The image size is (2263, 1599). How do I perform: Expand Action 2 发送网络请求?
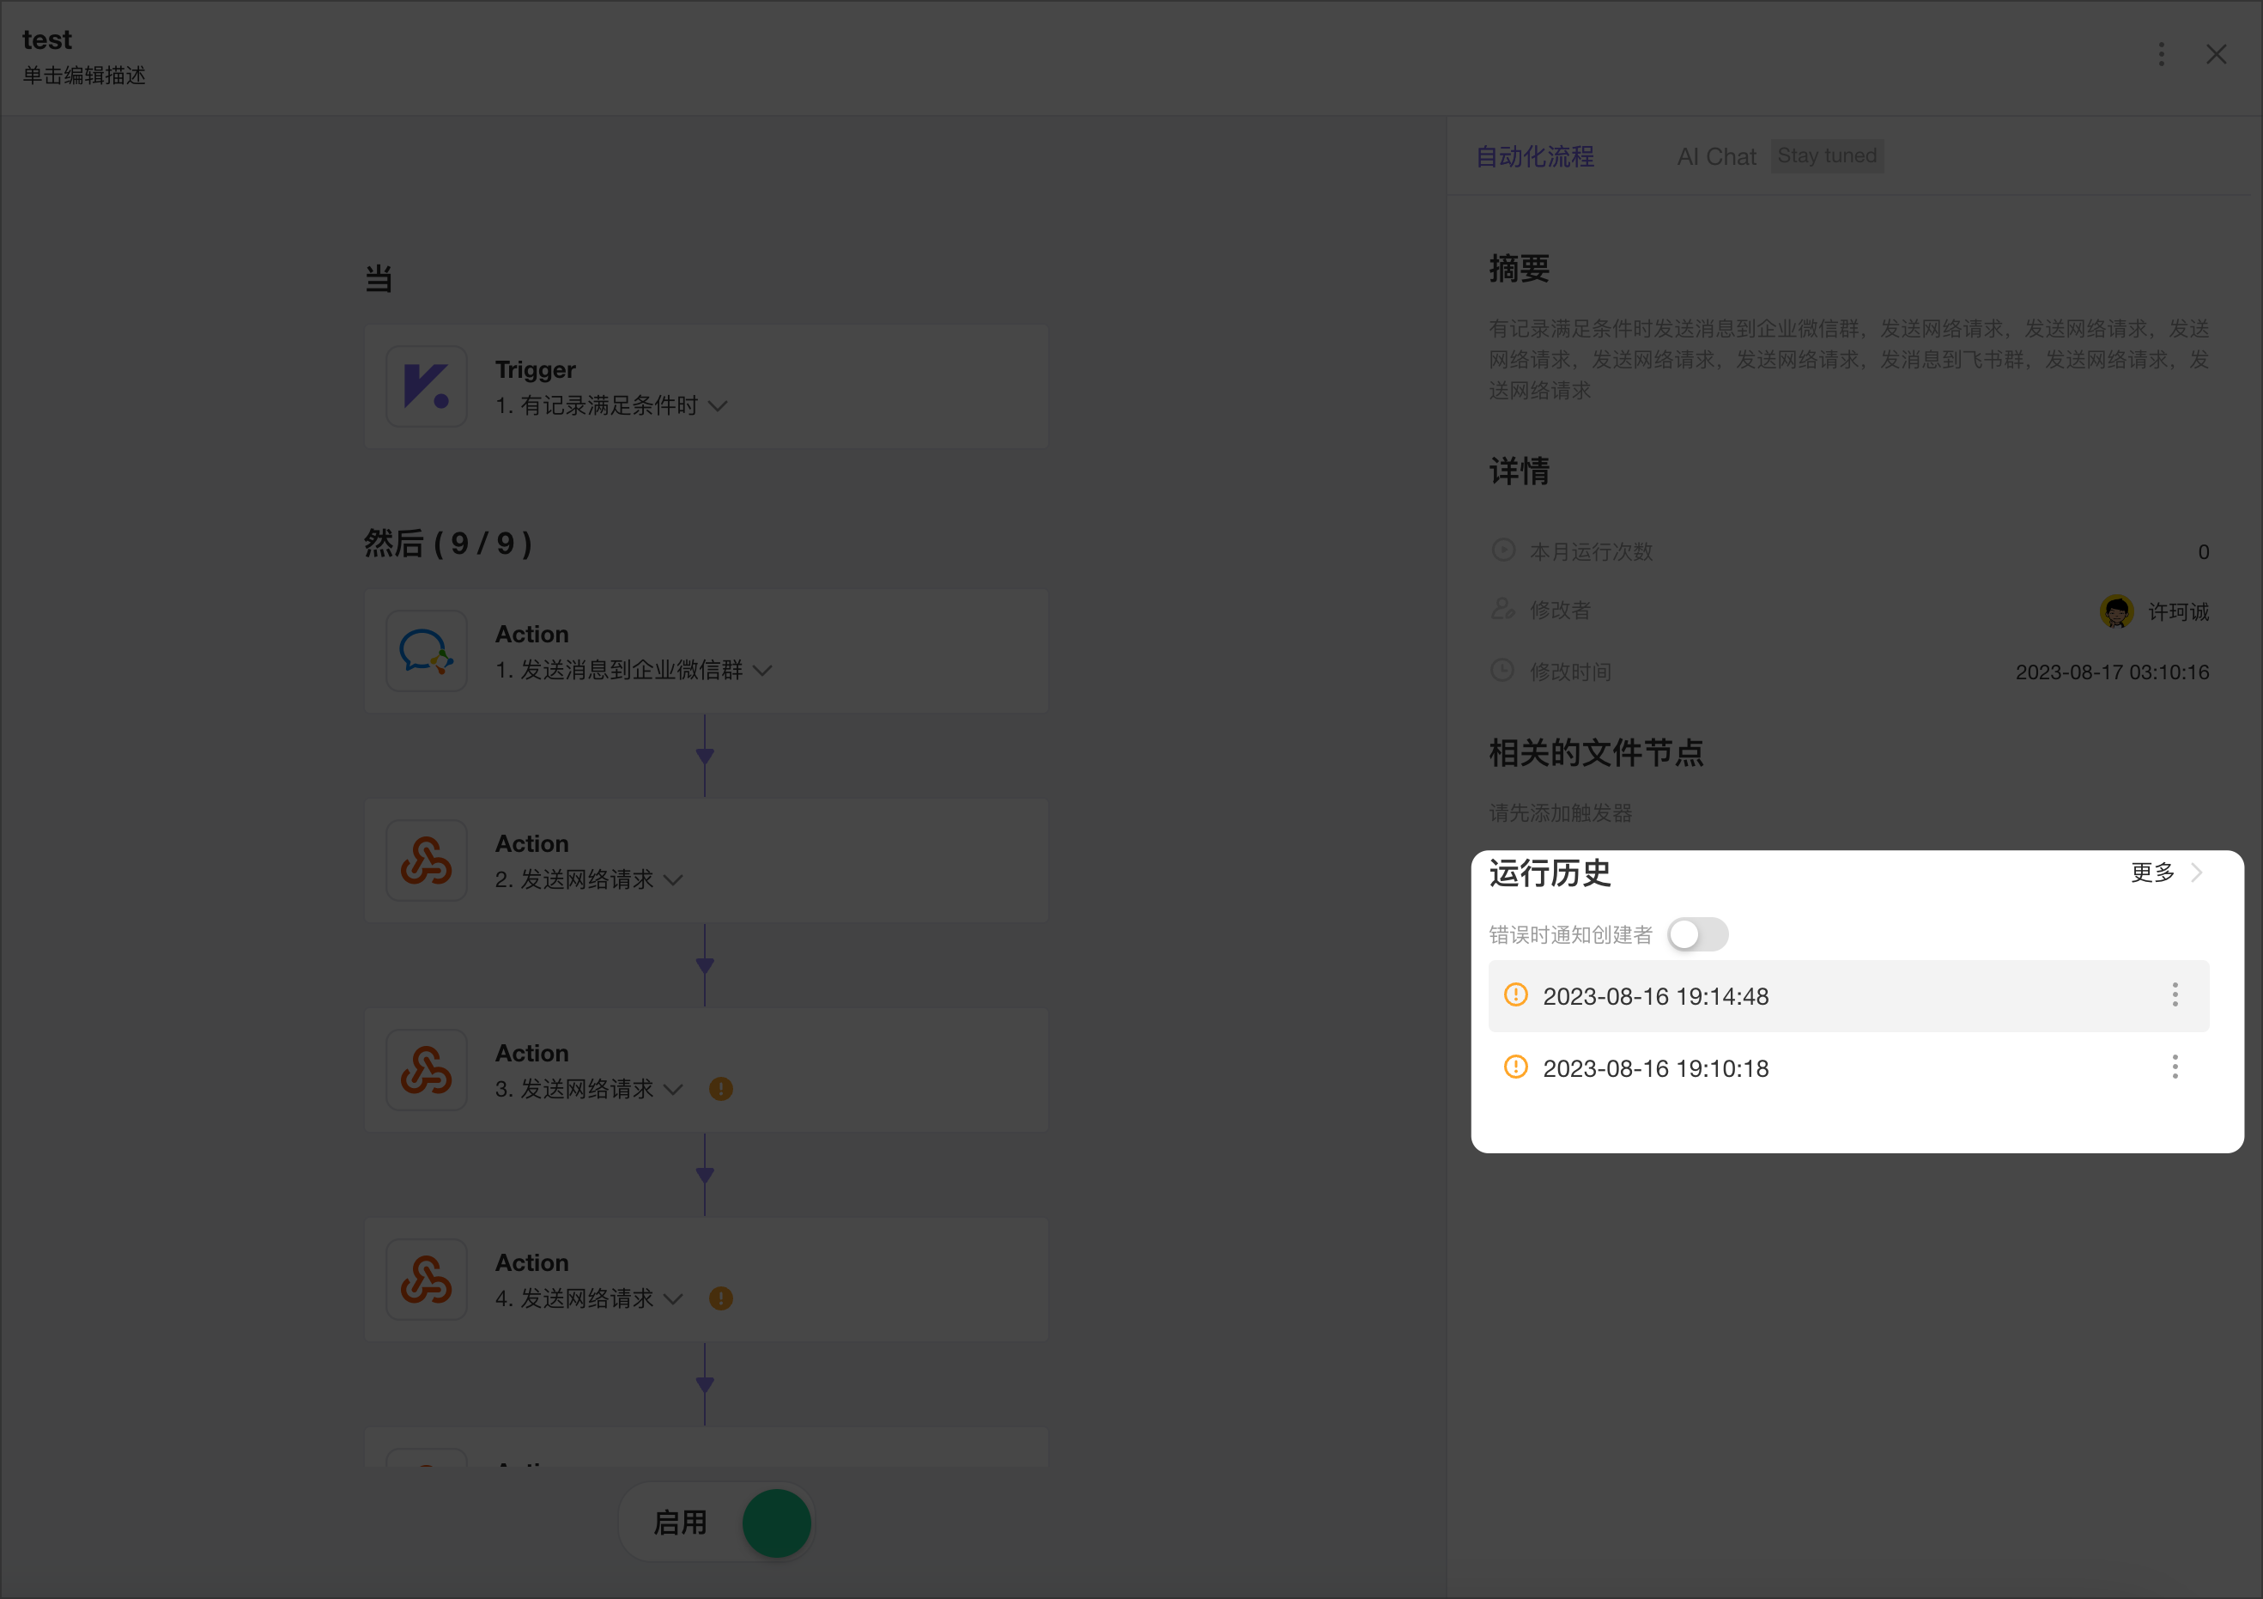(674, 880)
